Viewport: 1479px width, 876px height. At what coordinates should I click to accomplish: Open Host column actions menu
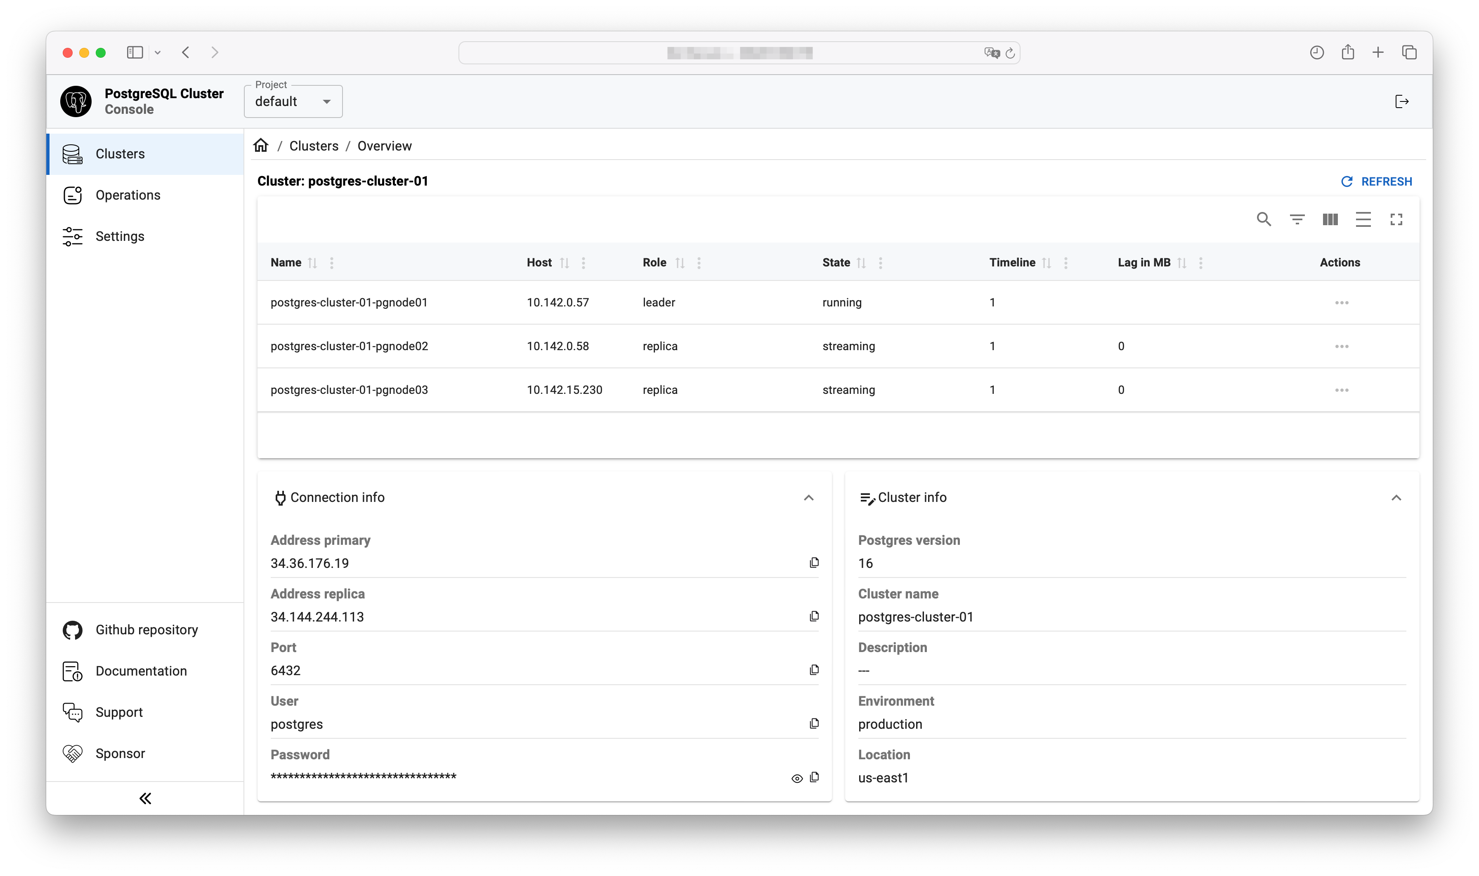coord(584,263)
